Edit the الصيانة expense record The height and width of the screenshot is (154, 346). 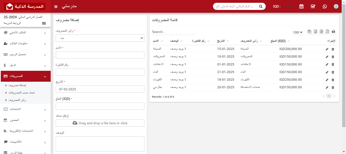point(327,49)
